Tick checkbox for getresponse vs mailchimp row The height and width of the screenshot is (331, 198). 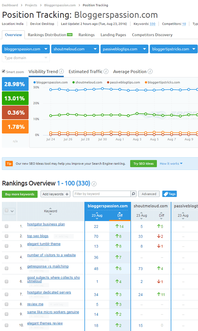(7, 269)
